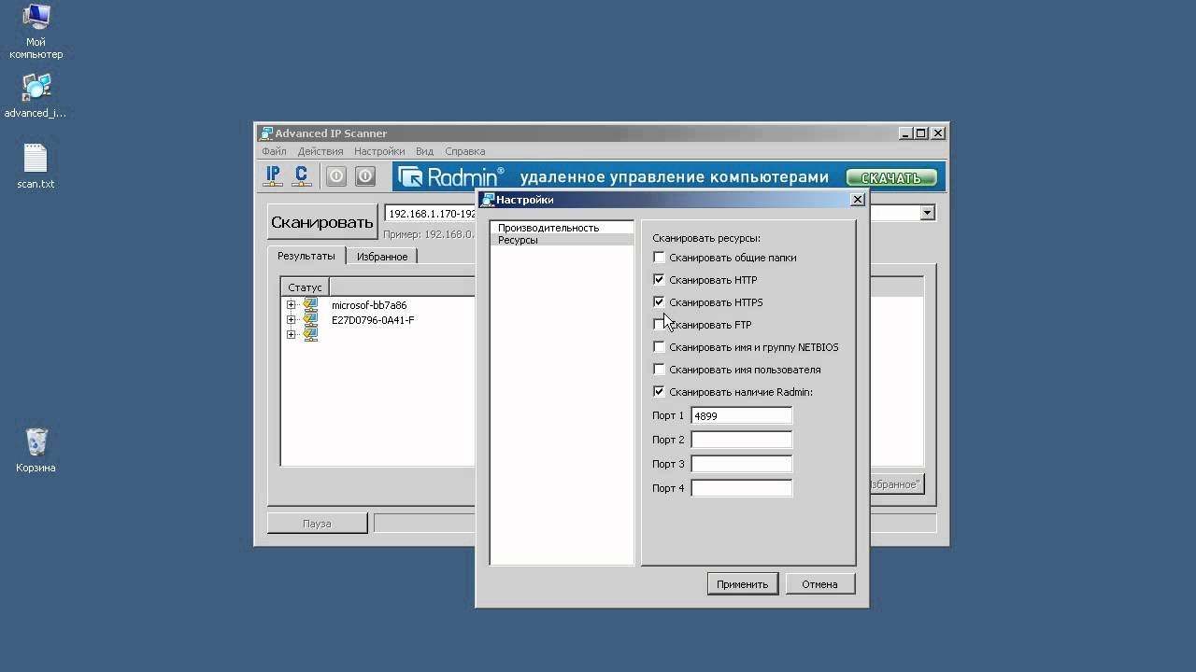The height and width of the screenshot is (672, 1196).
Task: Click the green СКАЧАТЬ banner button
Action: point(891,177)
